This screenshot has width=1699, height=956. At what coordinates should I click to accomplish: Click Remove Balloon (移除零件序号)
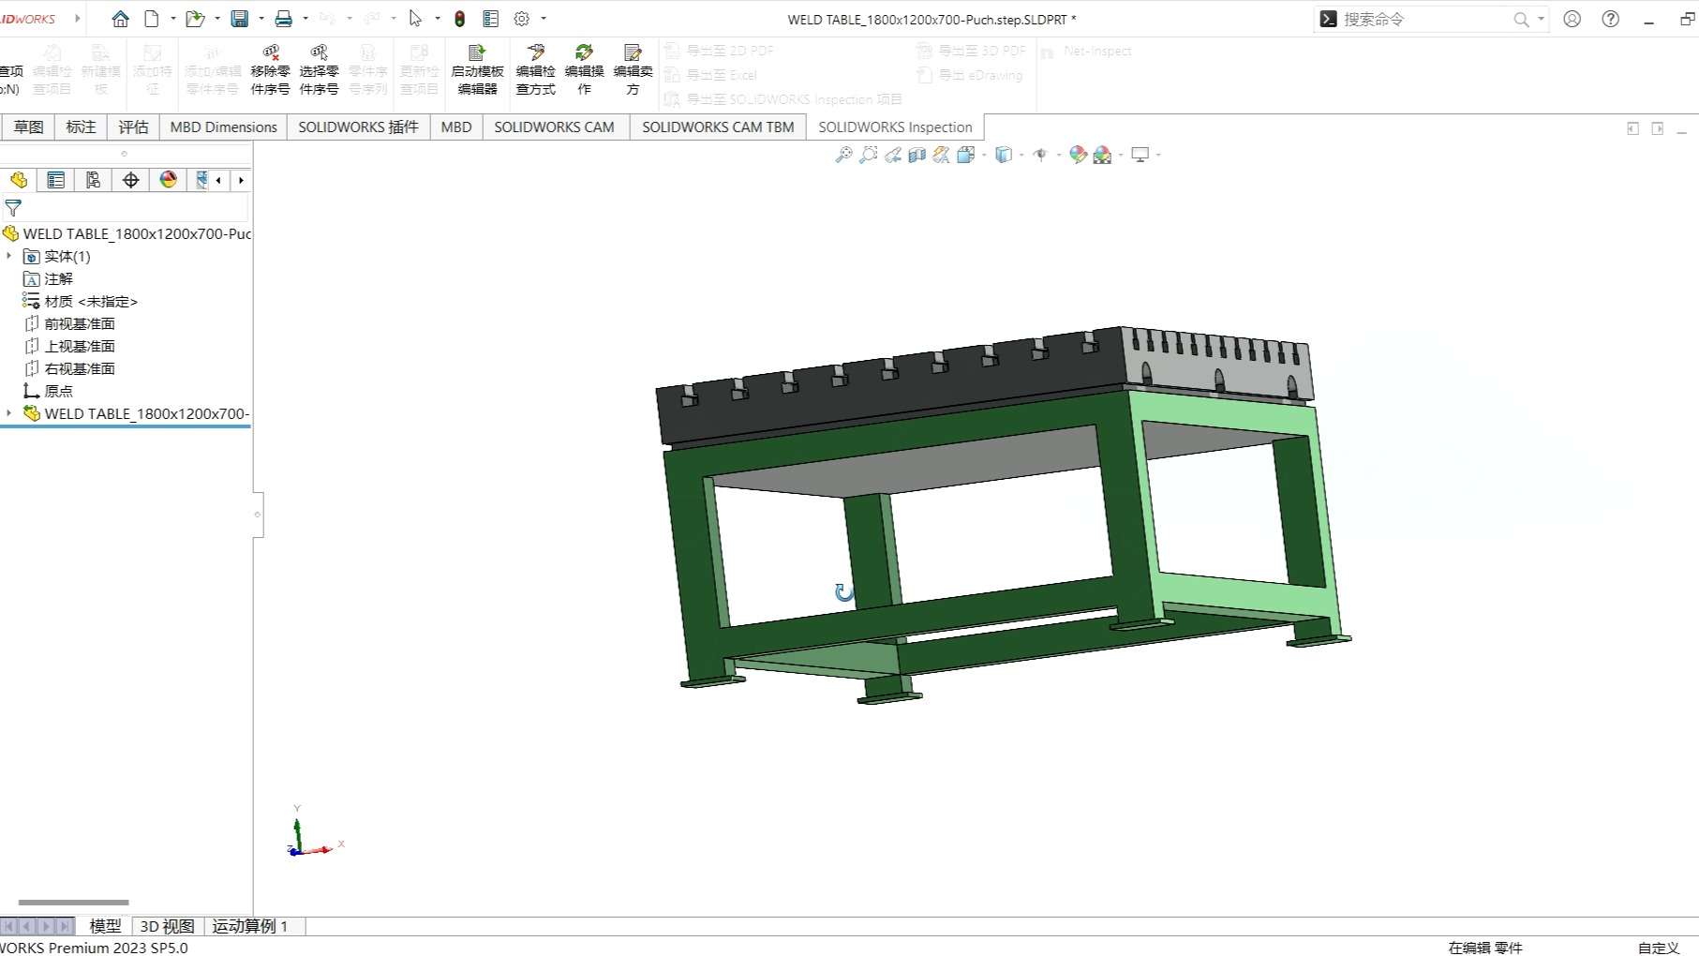pyautogui.click(x=270, y=69)
